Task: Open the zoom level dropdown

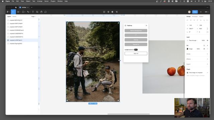Action: tap(207, 12)
